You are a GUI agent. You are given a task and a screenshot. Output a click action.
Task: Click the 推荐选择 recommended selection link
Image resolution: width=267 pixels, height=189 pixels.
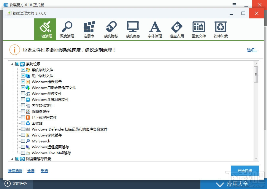point(15,171)
